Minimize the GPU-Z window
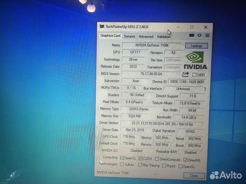The width and height of the screenshot is (246, 184). tap(178, 27)
